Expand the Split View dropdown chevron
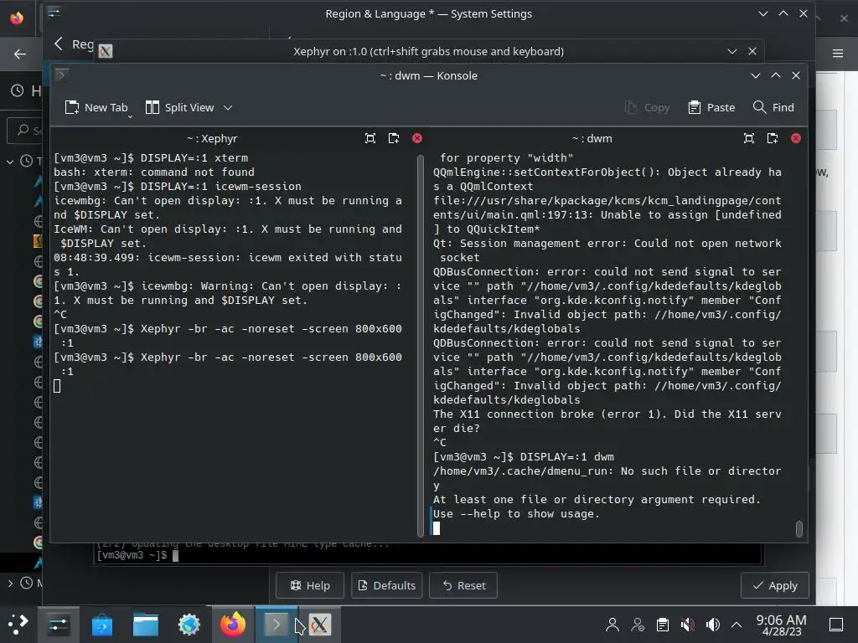858x643 pixels. click(x=228, y=108)
